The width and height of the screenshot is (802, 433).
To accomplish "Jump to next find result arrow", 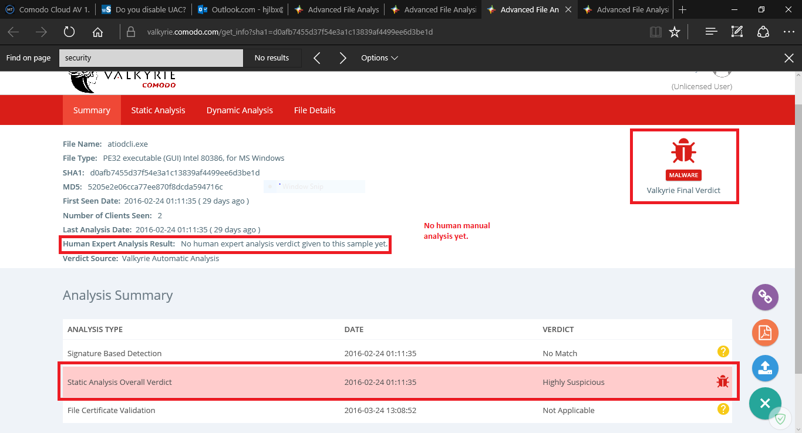I will point(343,58).
